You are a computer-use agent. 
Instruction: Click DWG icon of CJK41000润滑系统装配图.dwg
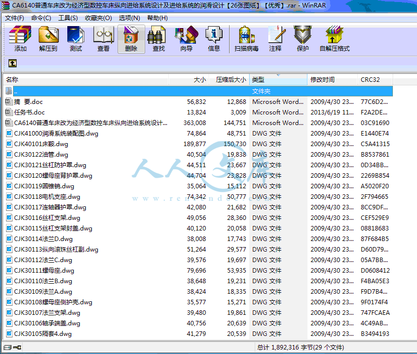pos(9,133)
